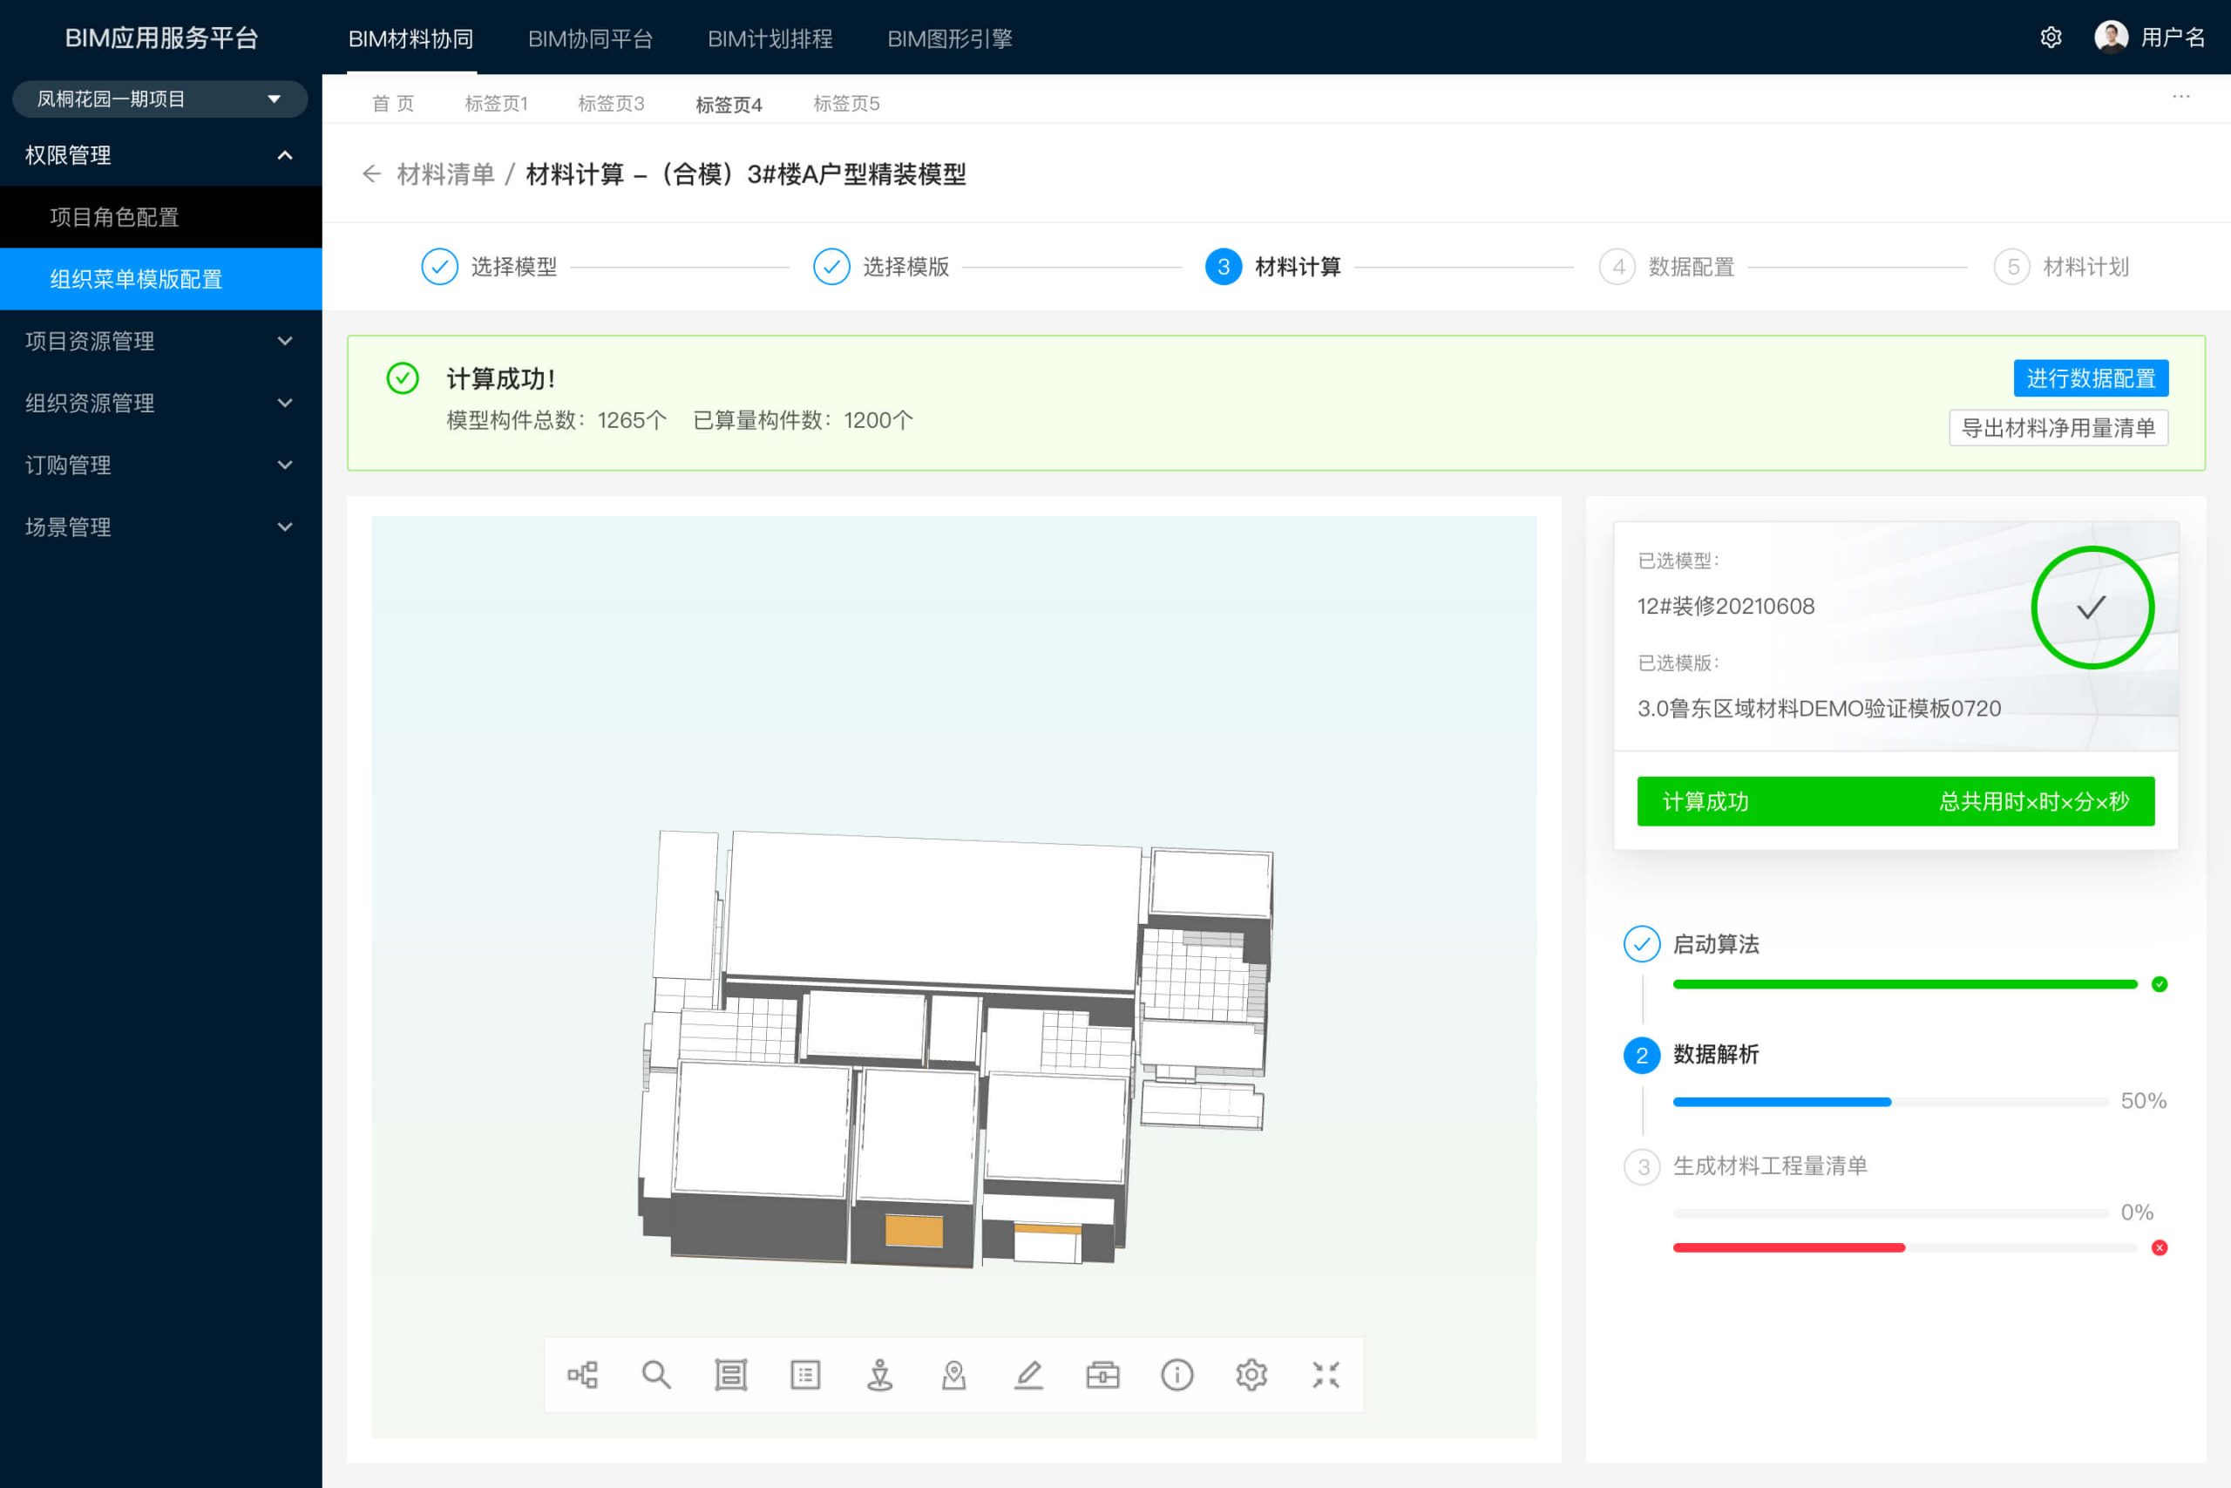This screenshot has width=2231, height=1488.
Task: Open the toolbox briefcase icon
Action: (1102, 1374)
